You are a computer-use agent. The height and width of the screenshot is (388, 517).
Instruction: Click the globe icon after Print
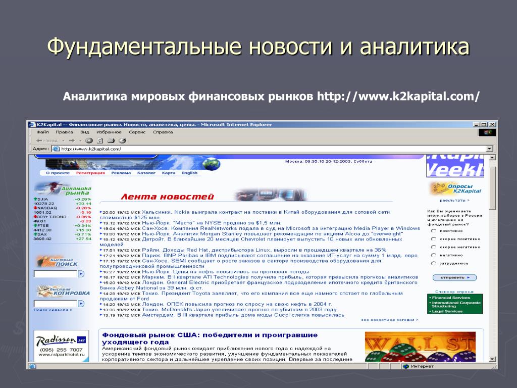pos(122,140)
